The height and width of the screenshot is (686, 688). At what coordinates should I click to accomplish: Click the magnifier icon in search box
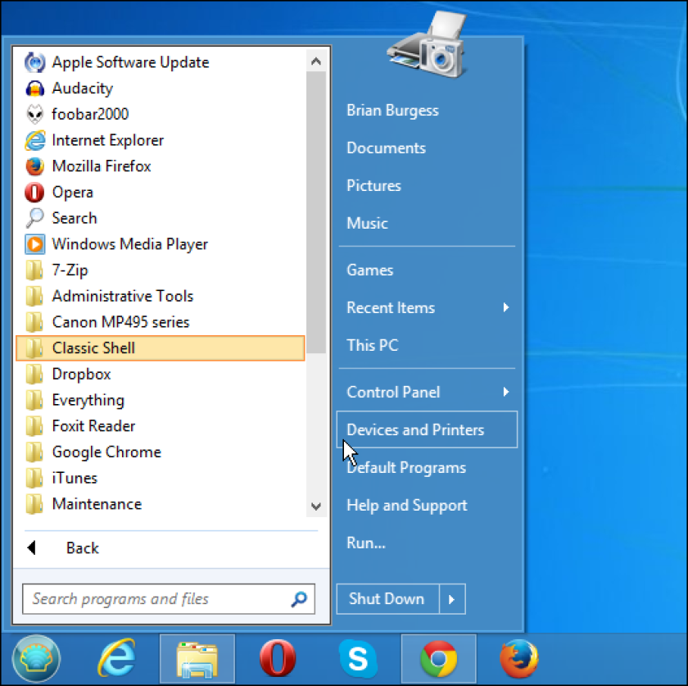point(299,598)
